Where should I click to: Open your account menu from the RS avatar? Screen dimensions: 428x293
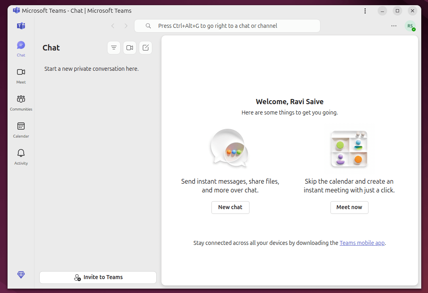click(x=410, y=25)
